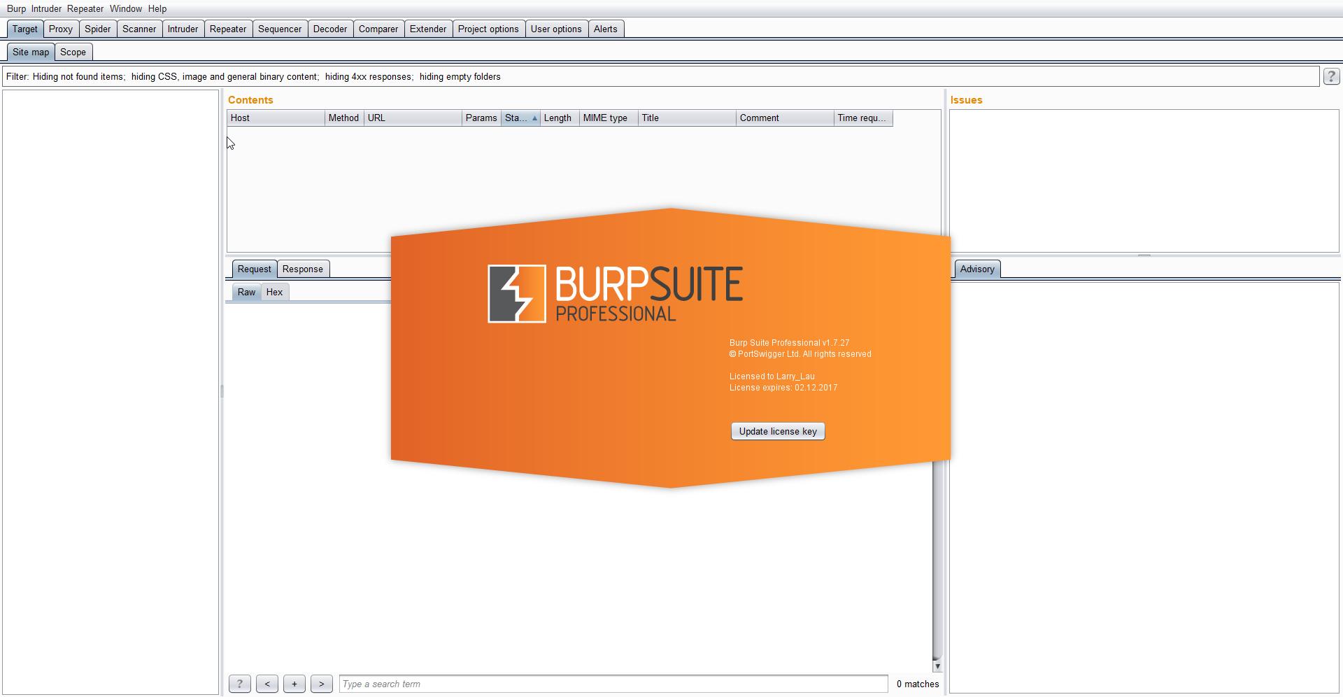The width and height of the screenshot is (1343, 697).
Task: Switch to the Extender tab
Action: (x=428, y=29)
